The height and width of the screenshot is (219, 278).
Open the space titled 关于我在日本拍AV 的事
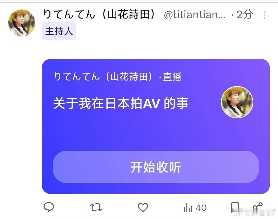coord(120,103)
